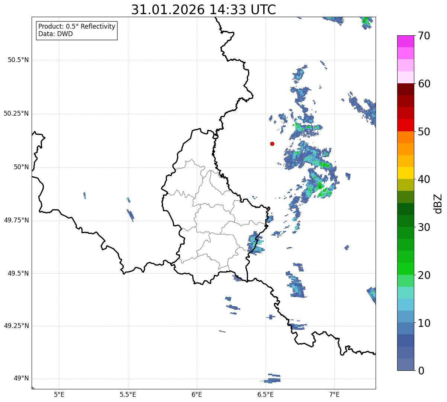The width and height of the screenshot is (447, 402).
Task: Click the 49°N latitude label
Action: pos(21,378)
